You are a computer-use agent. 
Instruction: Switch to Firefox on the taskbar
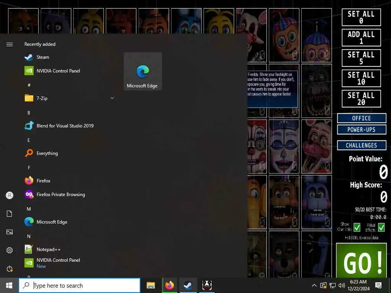(170, 285)
